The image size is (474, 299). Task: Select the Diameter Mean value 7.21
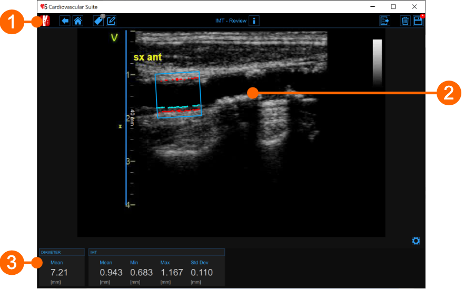click(59, 273)
